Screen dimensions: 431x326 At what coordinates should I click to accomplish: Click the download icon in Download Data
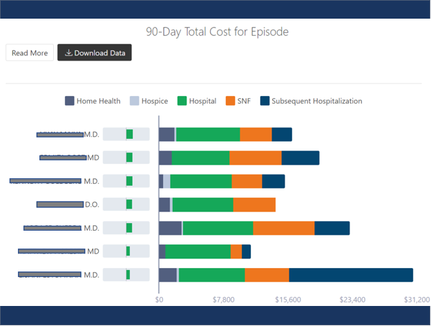(68, 52)
